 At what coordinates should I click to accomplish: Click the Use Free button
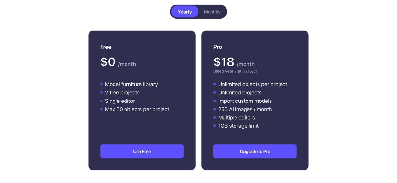click(142, 151)
